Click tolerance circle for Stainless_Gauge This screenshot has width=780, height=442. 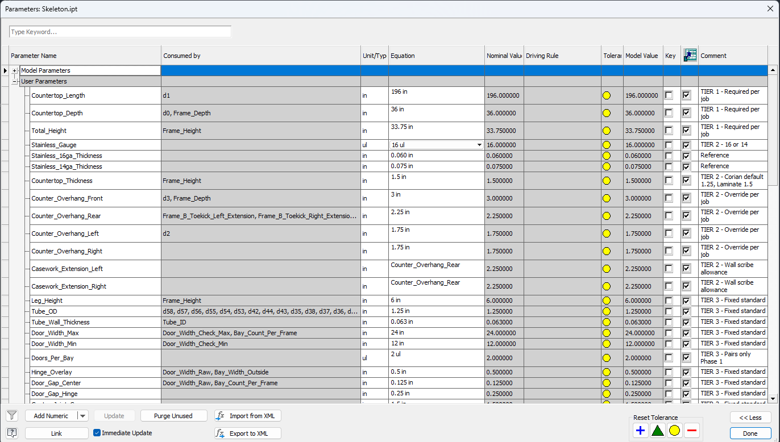point(607,145)
